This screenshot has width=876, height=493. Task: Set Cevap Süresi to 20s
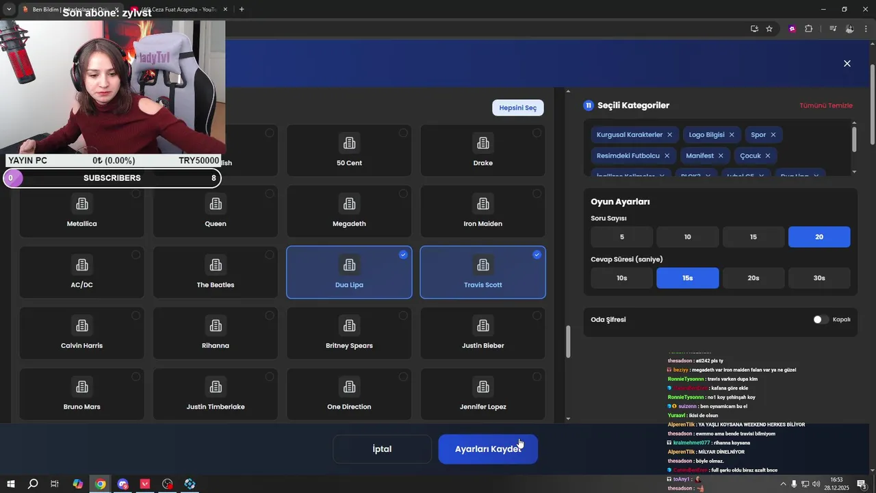753,278
